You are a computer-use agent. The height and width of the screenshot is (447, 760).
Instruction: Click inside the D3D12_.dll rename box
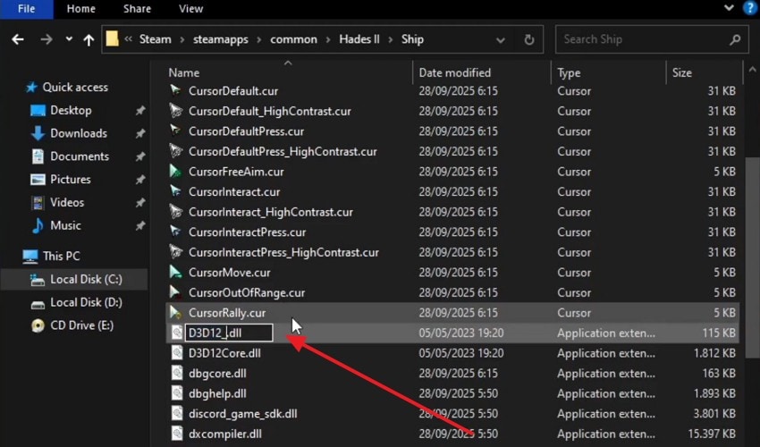click(229, 333)
